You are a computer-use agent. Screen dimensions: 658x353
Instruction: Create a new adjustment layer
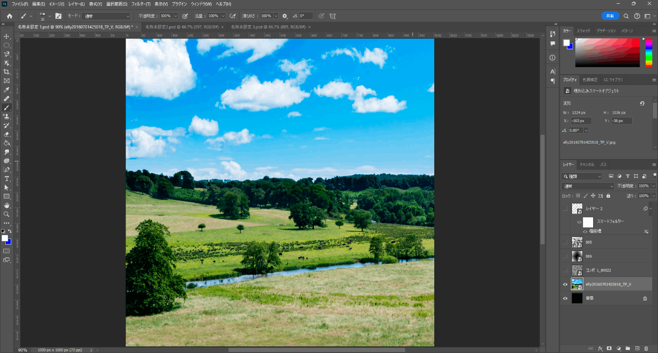(x=619, y=348)
